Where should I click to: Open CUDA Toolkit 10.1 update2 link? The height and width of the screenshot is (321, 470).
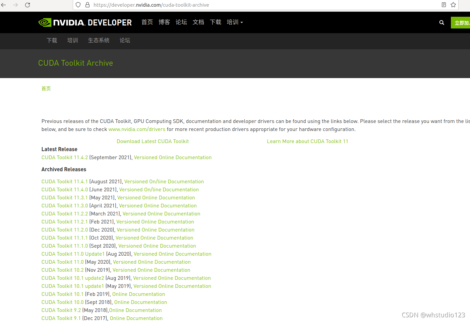click(73, 278)
